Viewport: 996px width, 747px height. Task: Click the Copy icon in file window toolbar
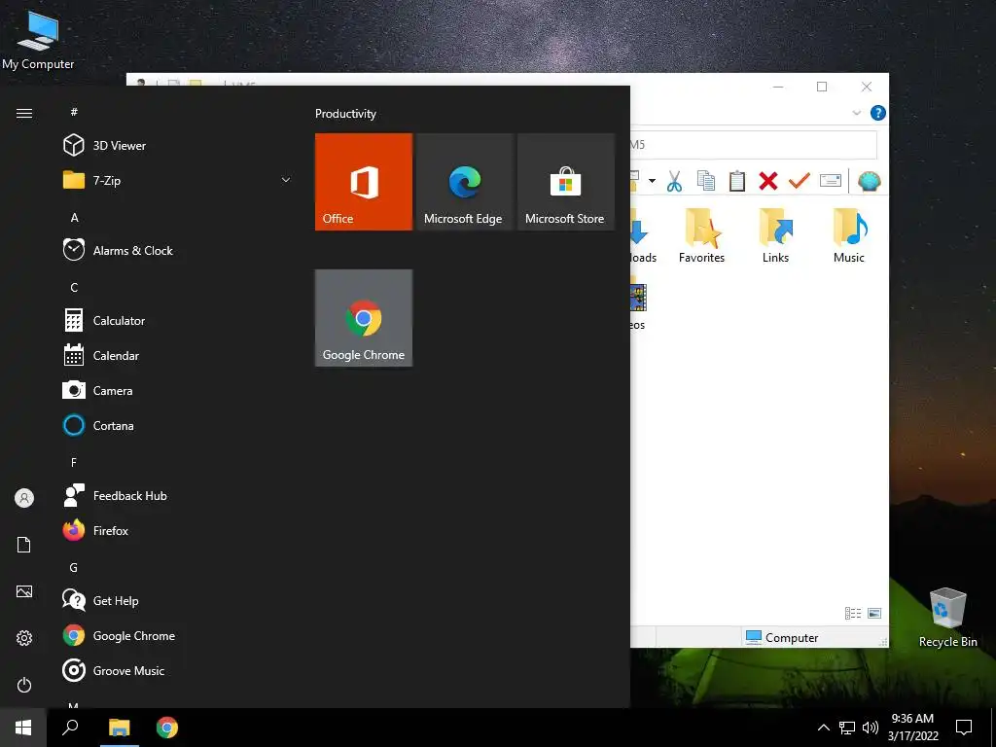tap(706, 181)
